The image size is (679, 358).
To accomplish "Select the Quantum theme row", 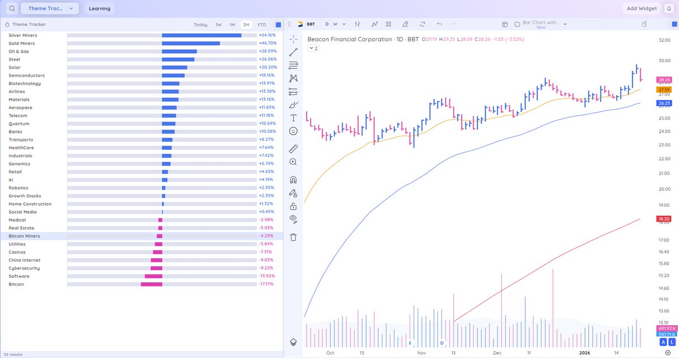I will pyautogui.click(x=142, y=123).
